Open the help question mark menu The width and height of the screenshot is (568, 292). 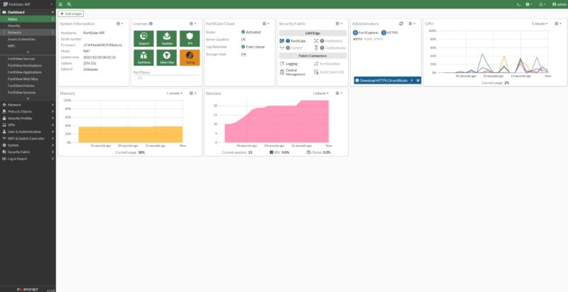[x=528, y=4]
